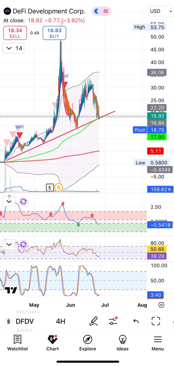This screenshot has width=174, height=366.
Task: Tap the red sell arrow in April
Action: [x=19, y=135]
